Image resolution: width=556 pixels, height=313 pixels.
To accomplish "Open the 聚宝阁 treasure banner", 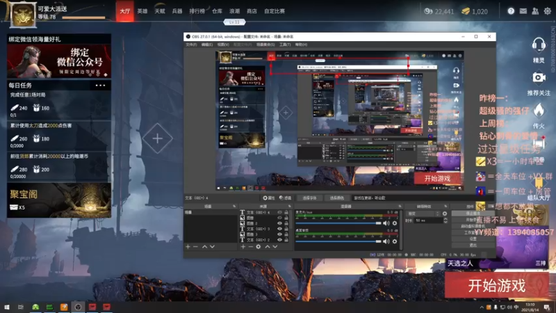I will click(x=59, y=200).
